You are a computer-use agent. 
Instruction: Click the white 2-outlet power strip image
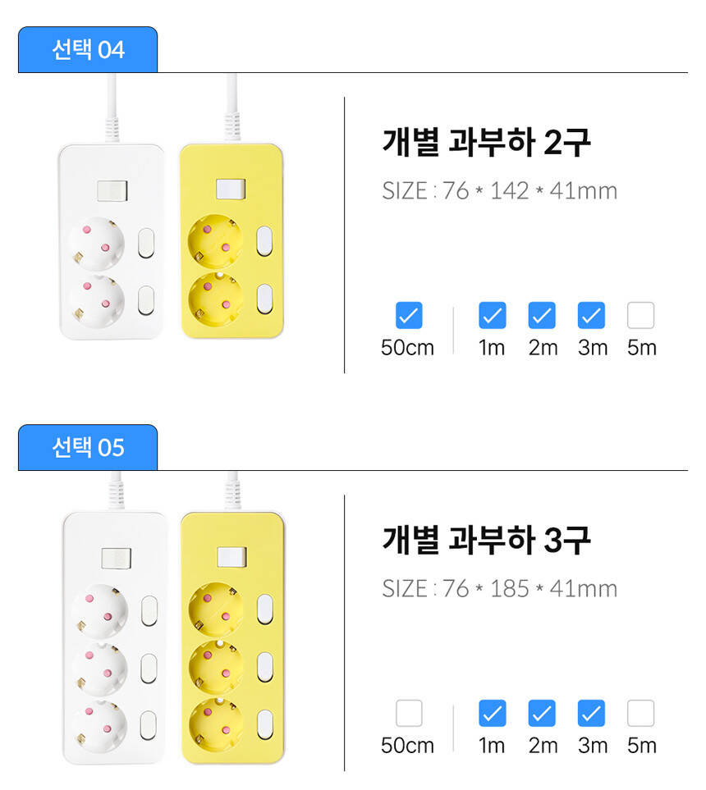click(112, 242)
